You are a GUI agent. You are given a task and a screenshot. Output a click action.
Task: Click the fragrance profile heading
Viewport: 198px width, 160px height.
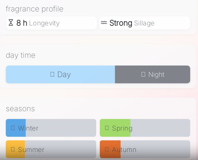tap(34, 9)
